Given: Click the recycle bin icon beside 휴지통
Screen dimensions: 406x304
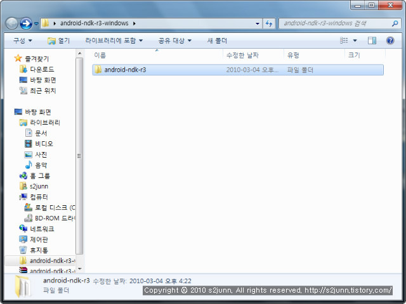Looking at the screenshot, I should coord(23,250).
